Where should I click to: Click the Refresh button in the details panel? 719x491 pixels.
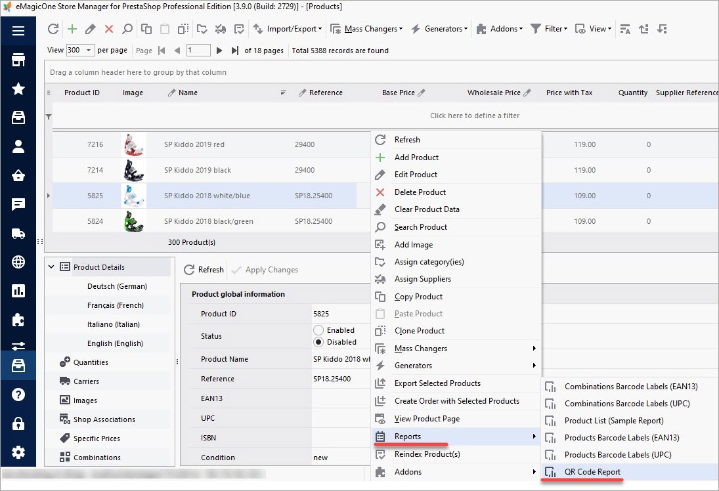204,270
